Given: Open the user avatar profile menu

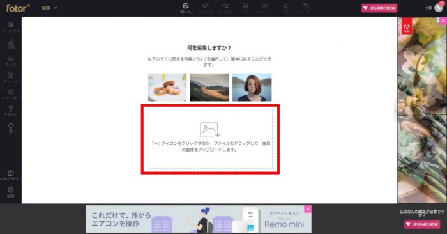Looking at the screenshot, I should (439, 8).
